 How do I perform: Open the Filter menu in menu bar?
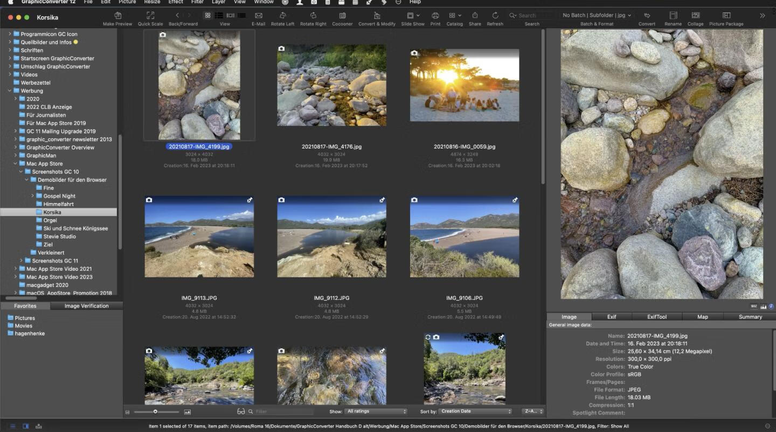click(197, 2)
